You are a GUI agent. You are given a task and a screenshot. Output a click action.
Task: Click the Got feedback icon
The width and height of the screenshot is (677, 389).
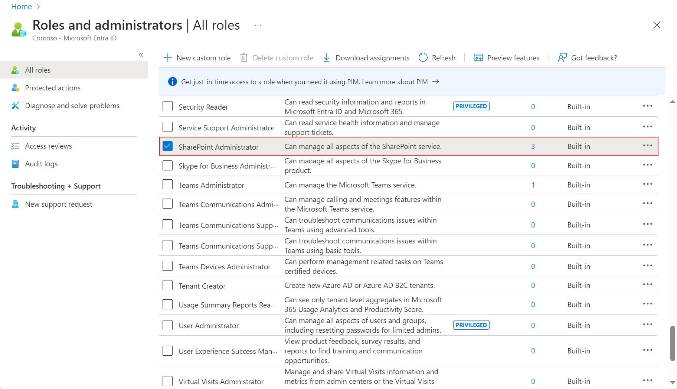click(x=562, y=58)
